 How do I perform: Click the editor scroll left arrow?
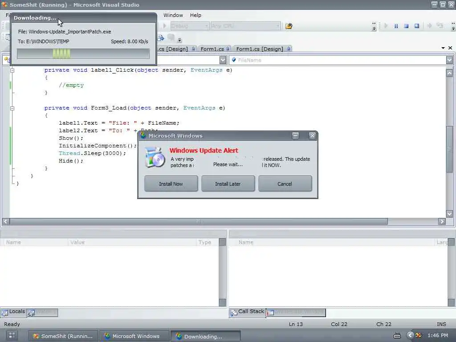pos(5,222)
